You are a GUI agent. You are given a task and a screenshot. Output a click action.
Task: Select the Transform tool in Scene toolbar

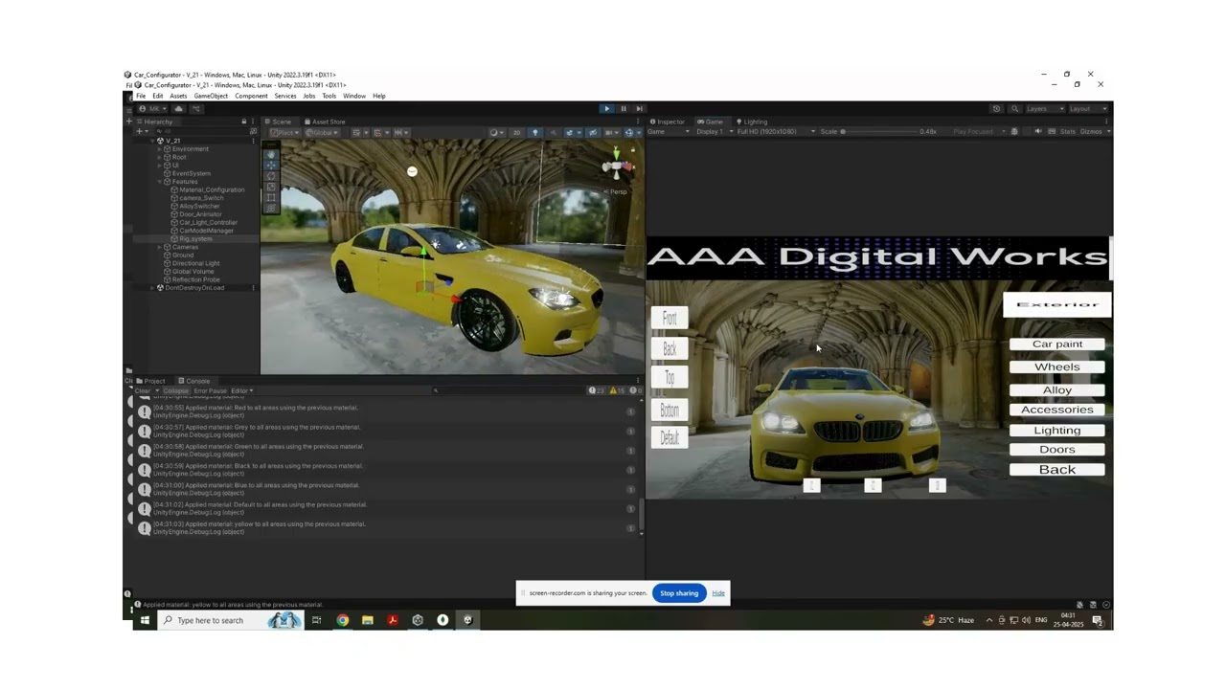click(x=271, y=208)
